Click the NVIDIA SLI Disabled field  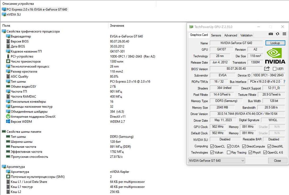(x=225, y=139)
